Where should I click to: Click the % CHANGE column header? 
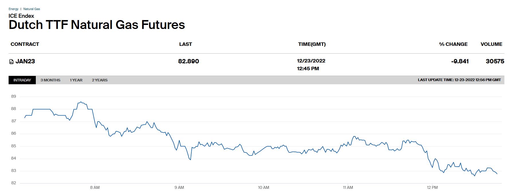coord(453,44)
